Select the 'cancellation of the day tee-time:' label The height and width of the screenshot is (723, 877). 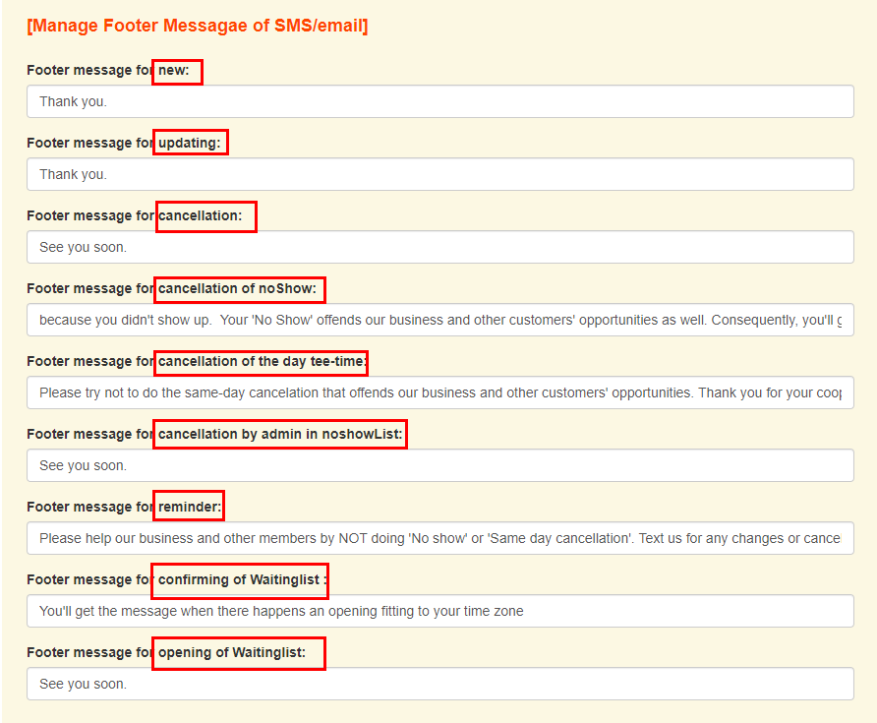[x=262, y=362]
